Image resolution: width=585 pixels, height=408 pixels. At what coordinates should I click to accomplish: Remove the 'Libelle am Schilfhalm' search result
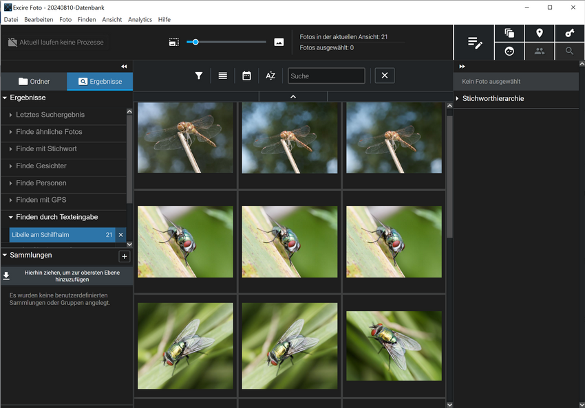121,235
